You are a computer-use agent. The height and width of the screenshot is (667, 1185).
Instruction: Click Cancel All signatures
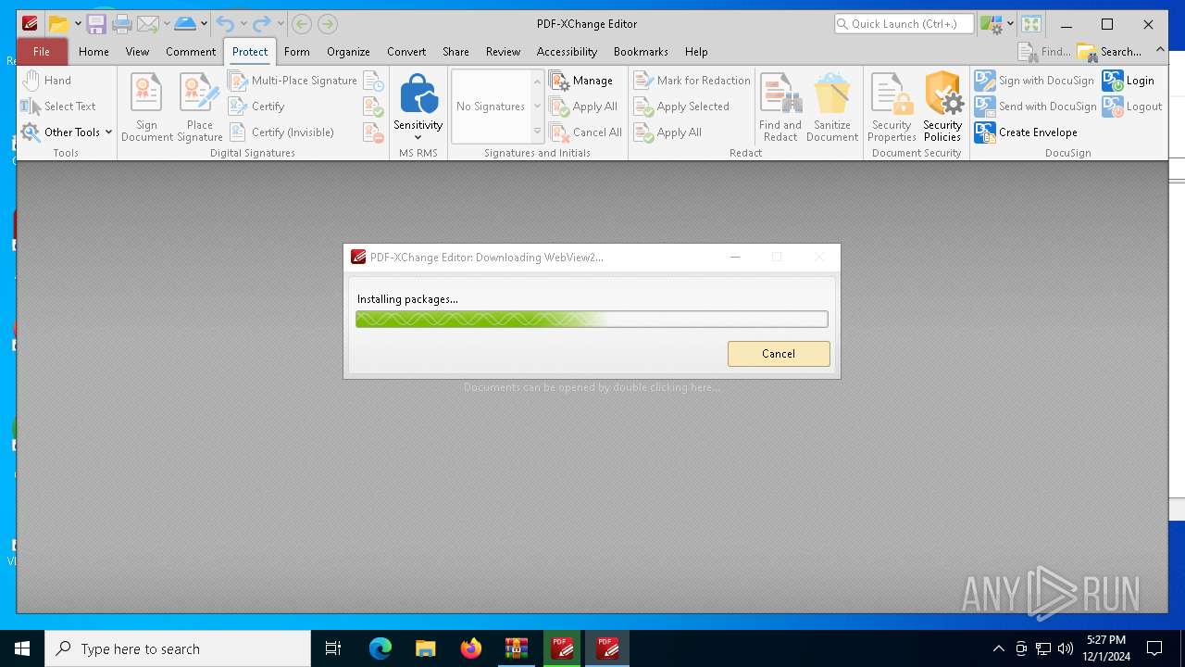tap(586, 132)
